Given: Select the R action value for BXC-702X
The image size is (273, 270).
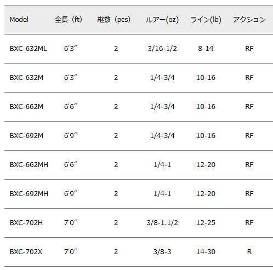Looking at the screenshot, I should [x=249, y=252].
